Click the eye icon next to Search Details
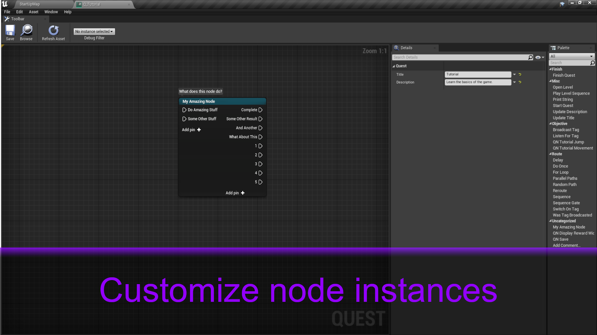Viewport: 597px width, 335px height. (538, 57)
